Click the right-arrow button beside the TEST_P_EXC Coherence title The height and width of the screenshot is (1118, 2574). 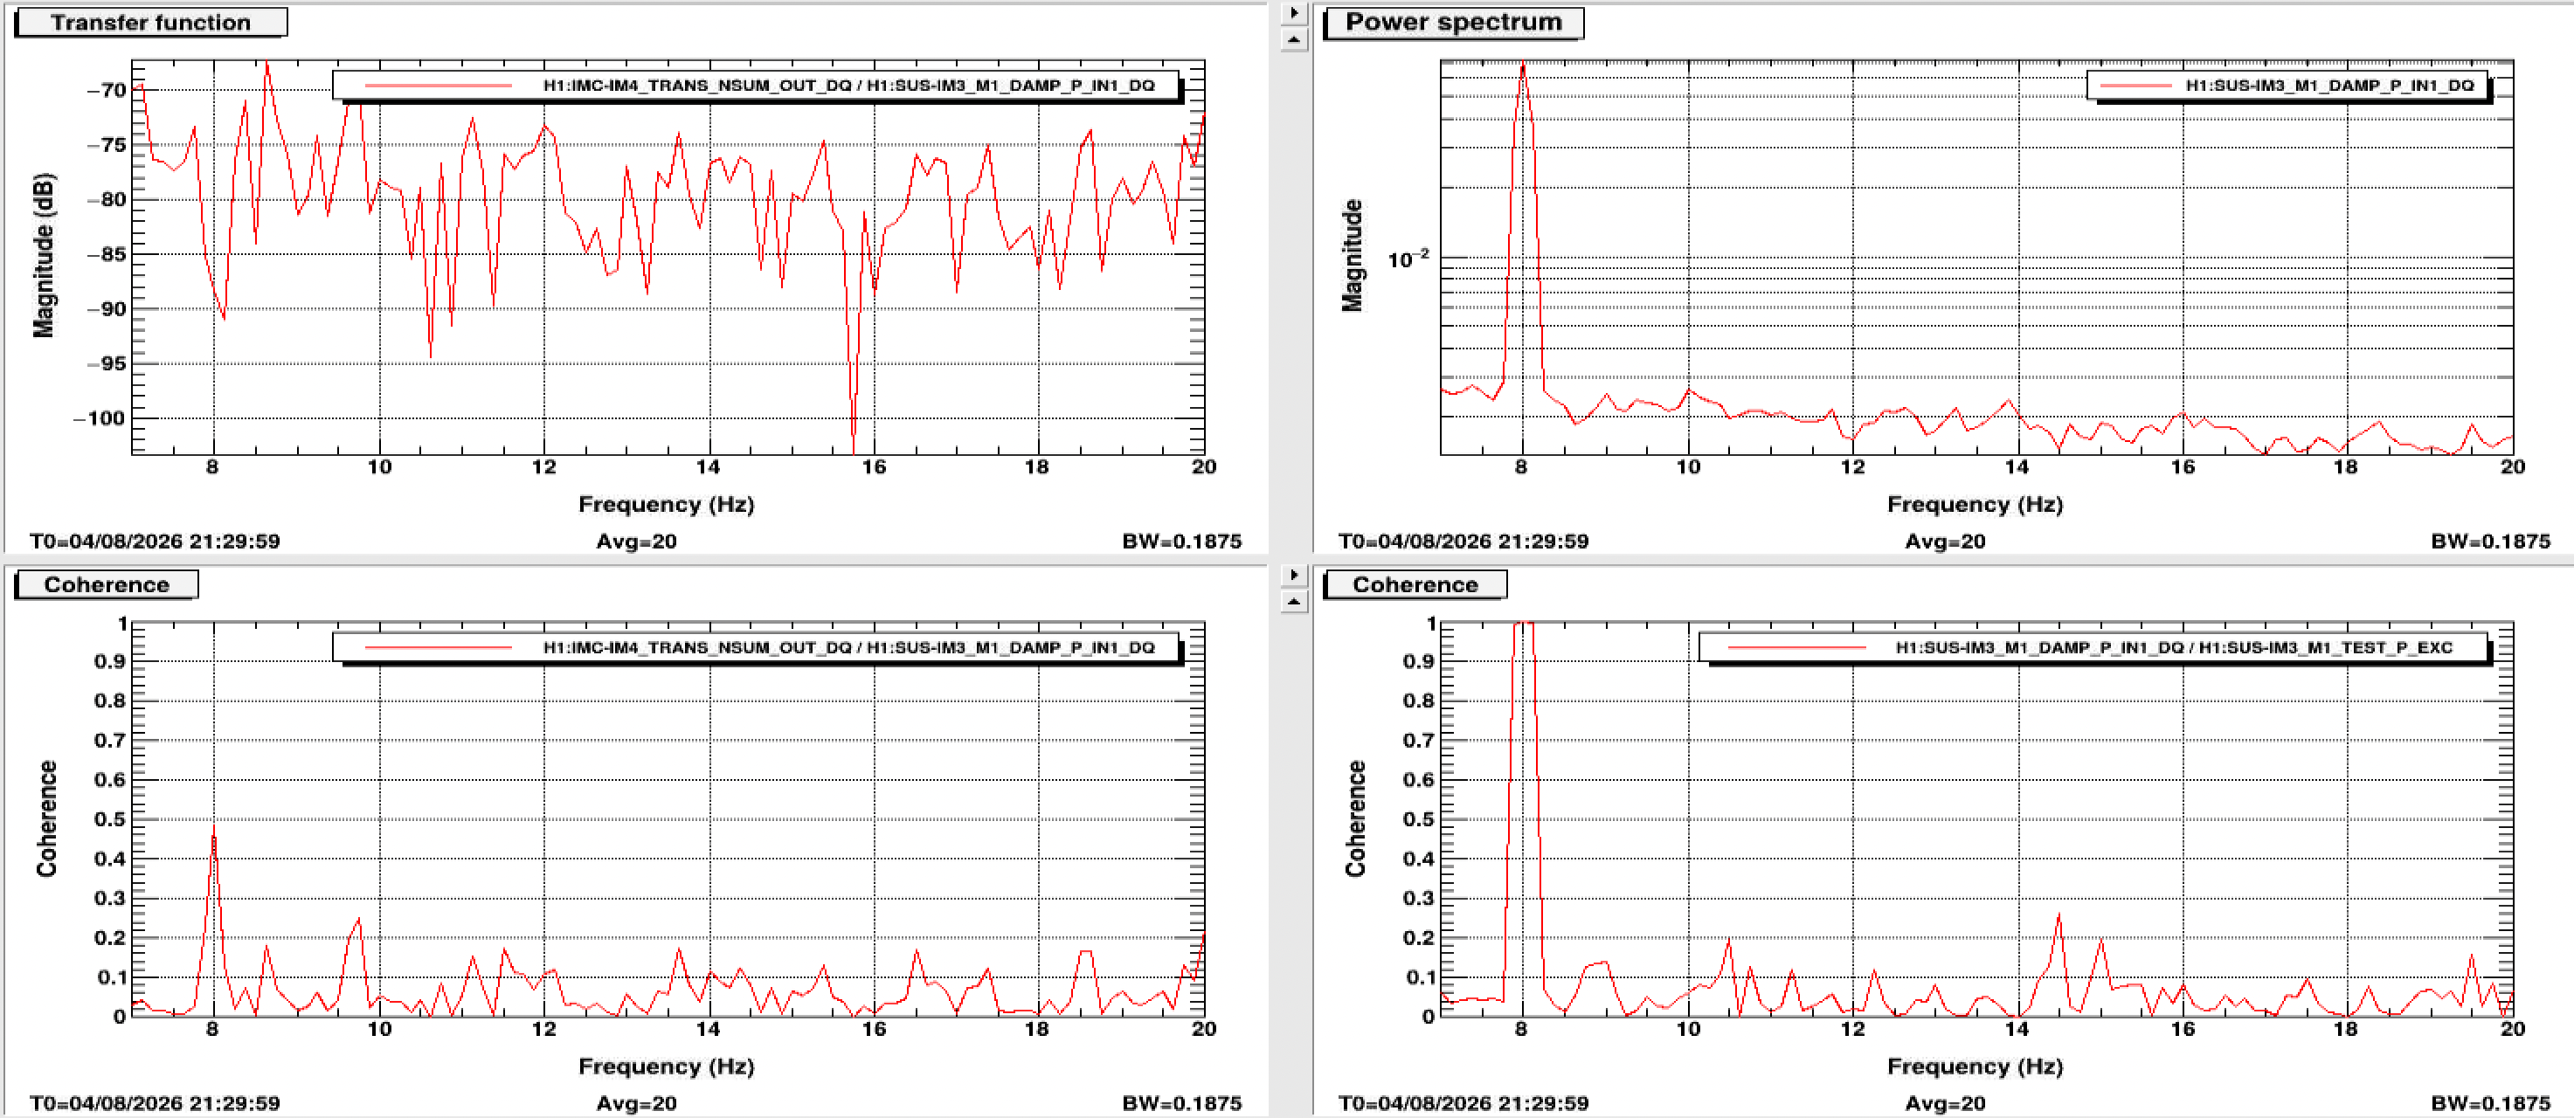click(x=1294, y=575)
